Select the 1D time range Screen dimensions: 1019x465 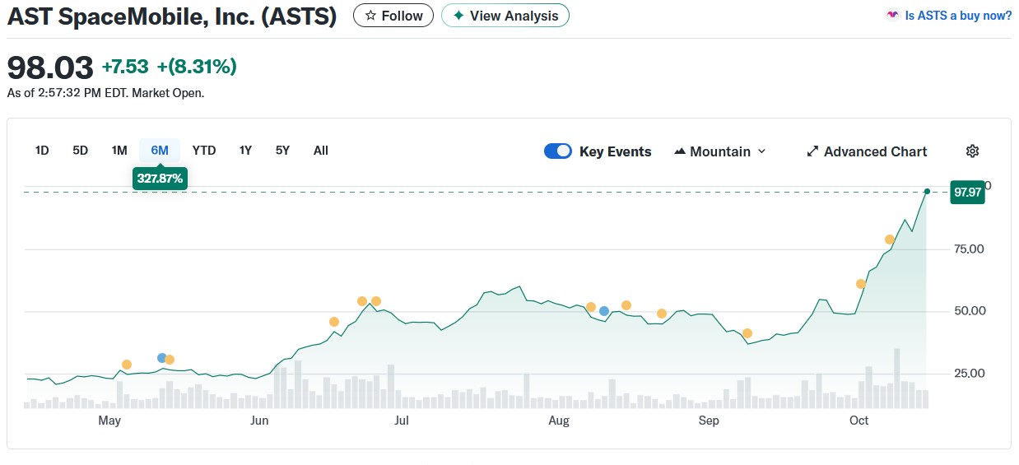(x=42, y=150)
